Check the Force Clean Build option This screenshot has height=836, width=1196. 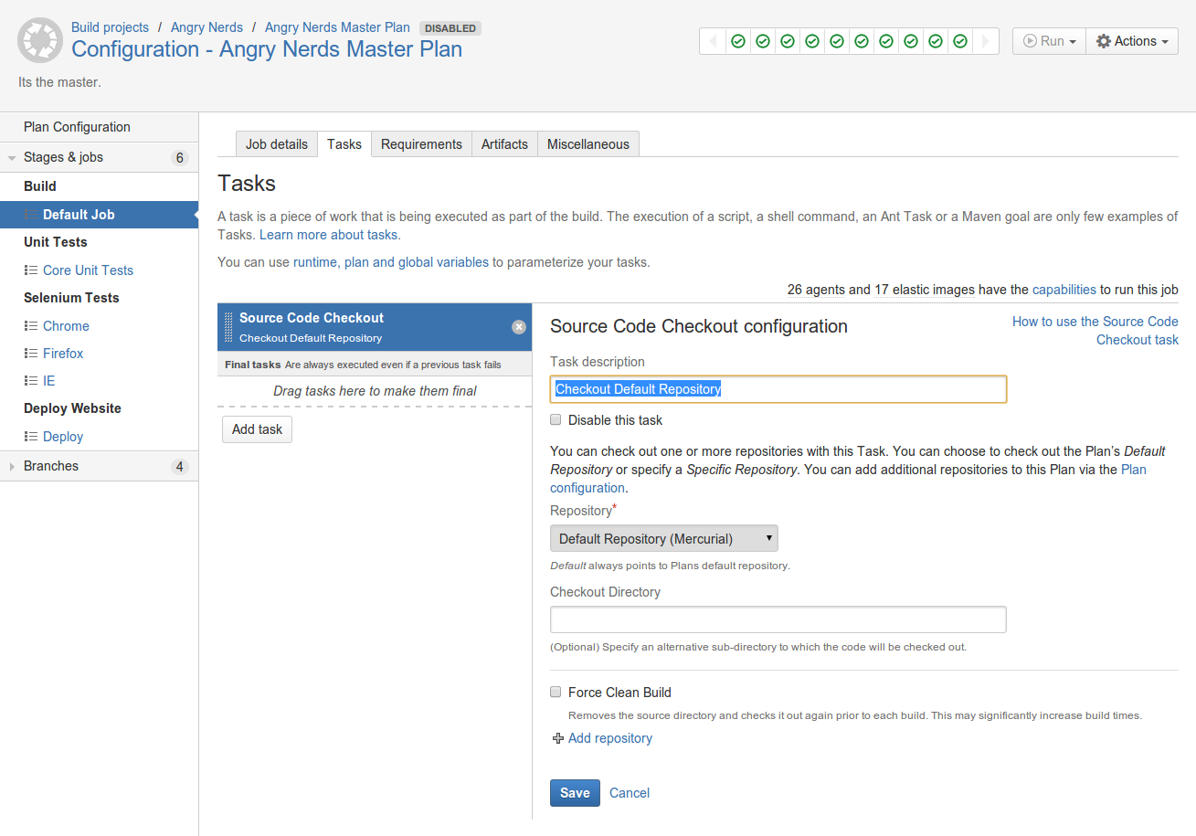(x=556, y=693)
